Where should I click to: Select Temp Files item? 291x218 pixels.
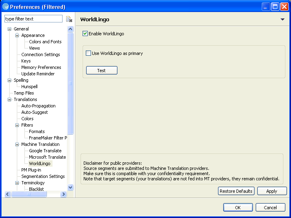(x=24, y=93)
